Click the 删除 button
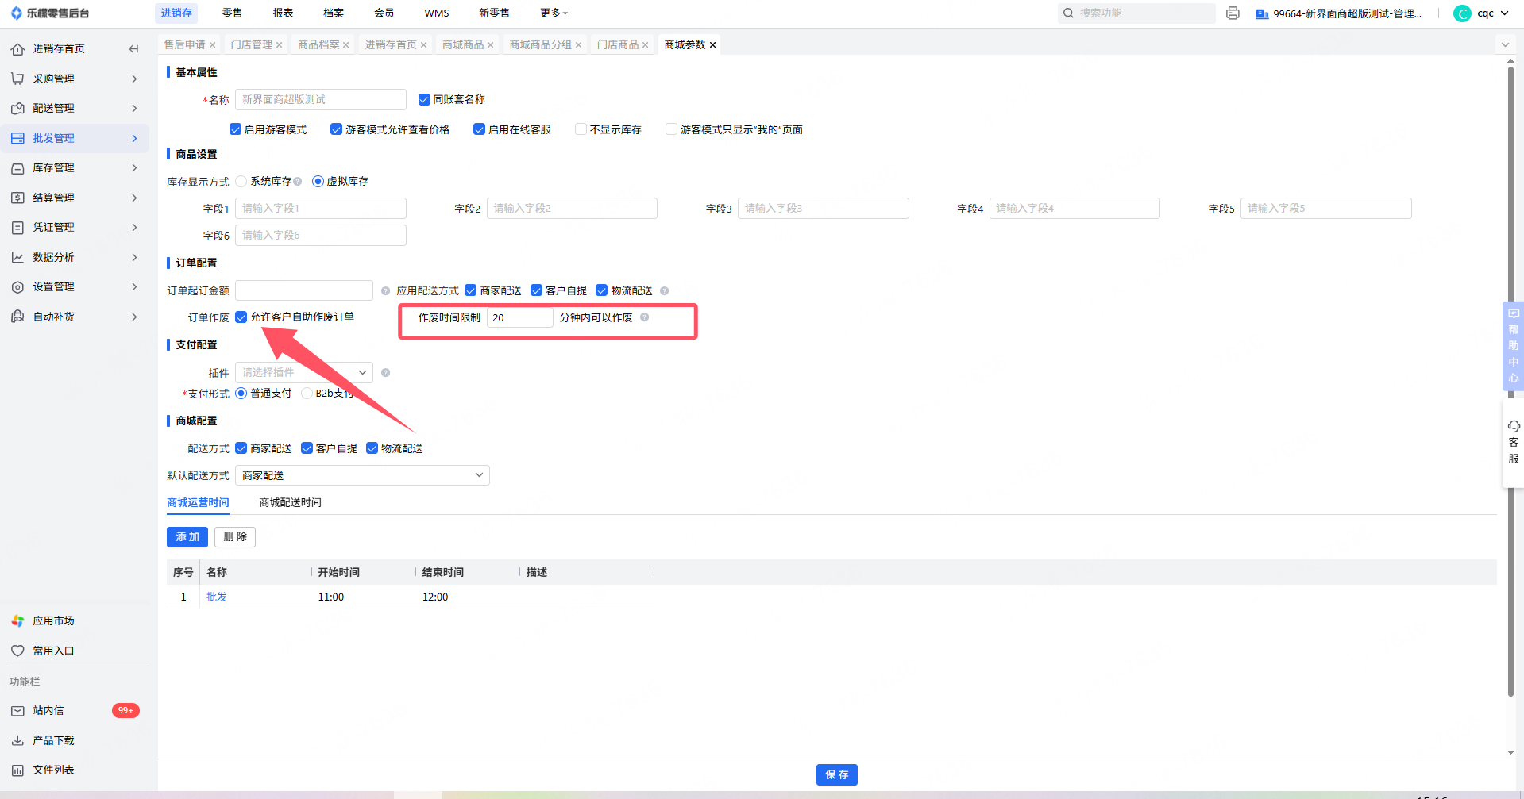 (235, 537)
